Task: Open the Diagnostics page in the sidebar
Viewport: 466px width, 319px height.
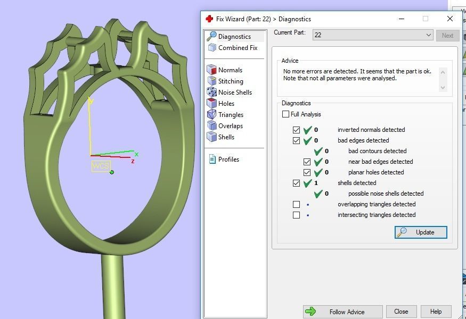Action: (x=234, y=37)
